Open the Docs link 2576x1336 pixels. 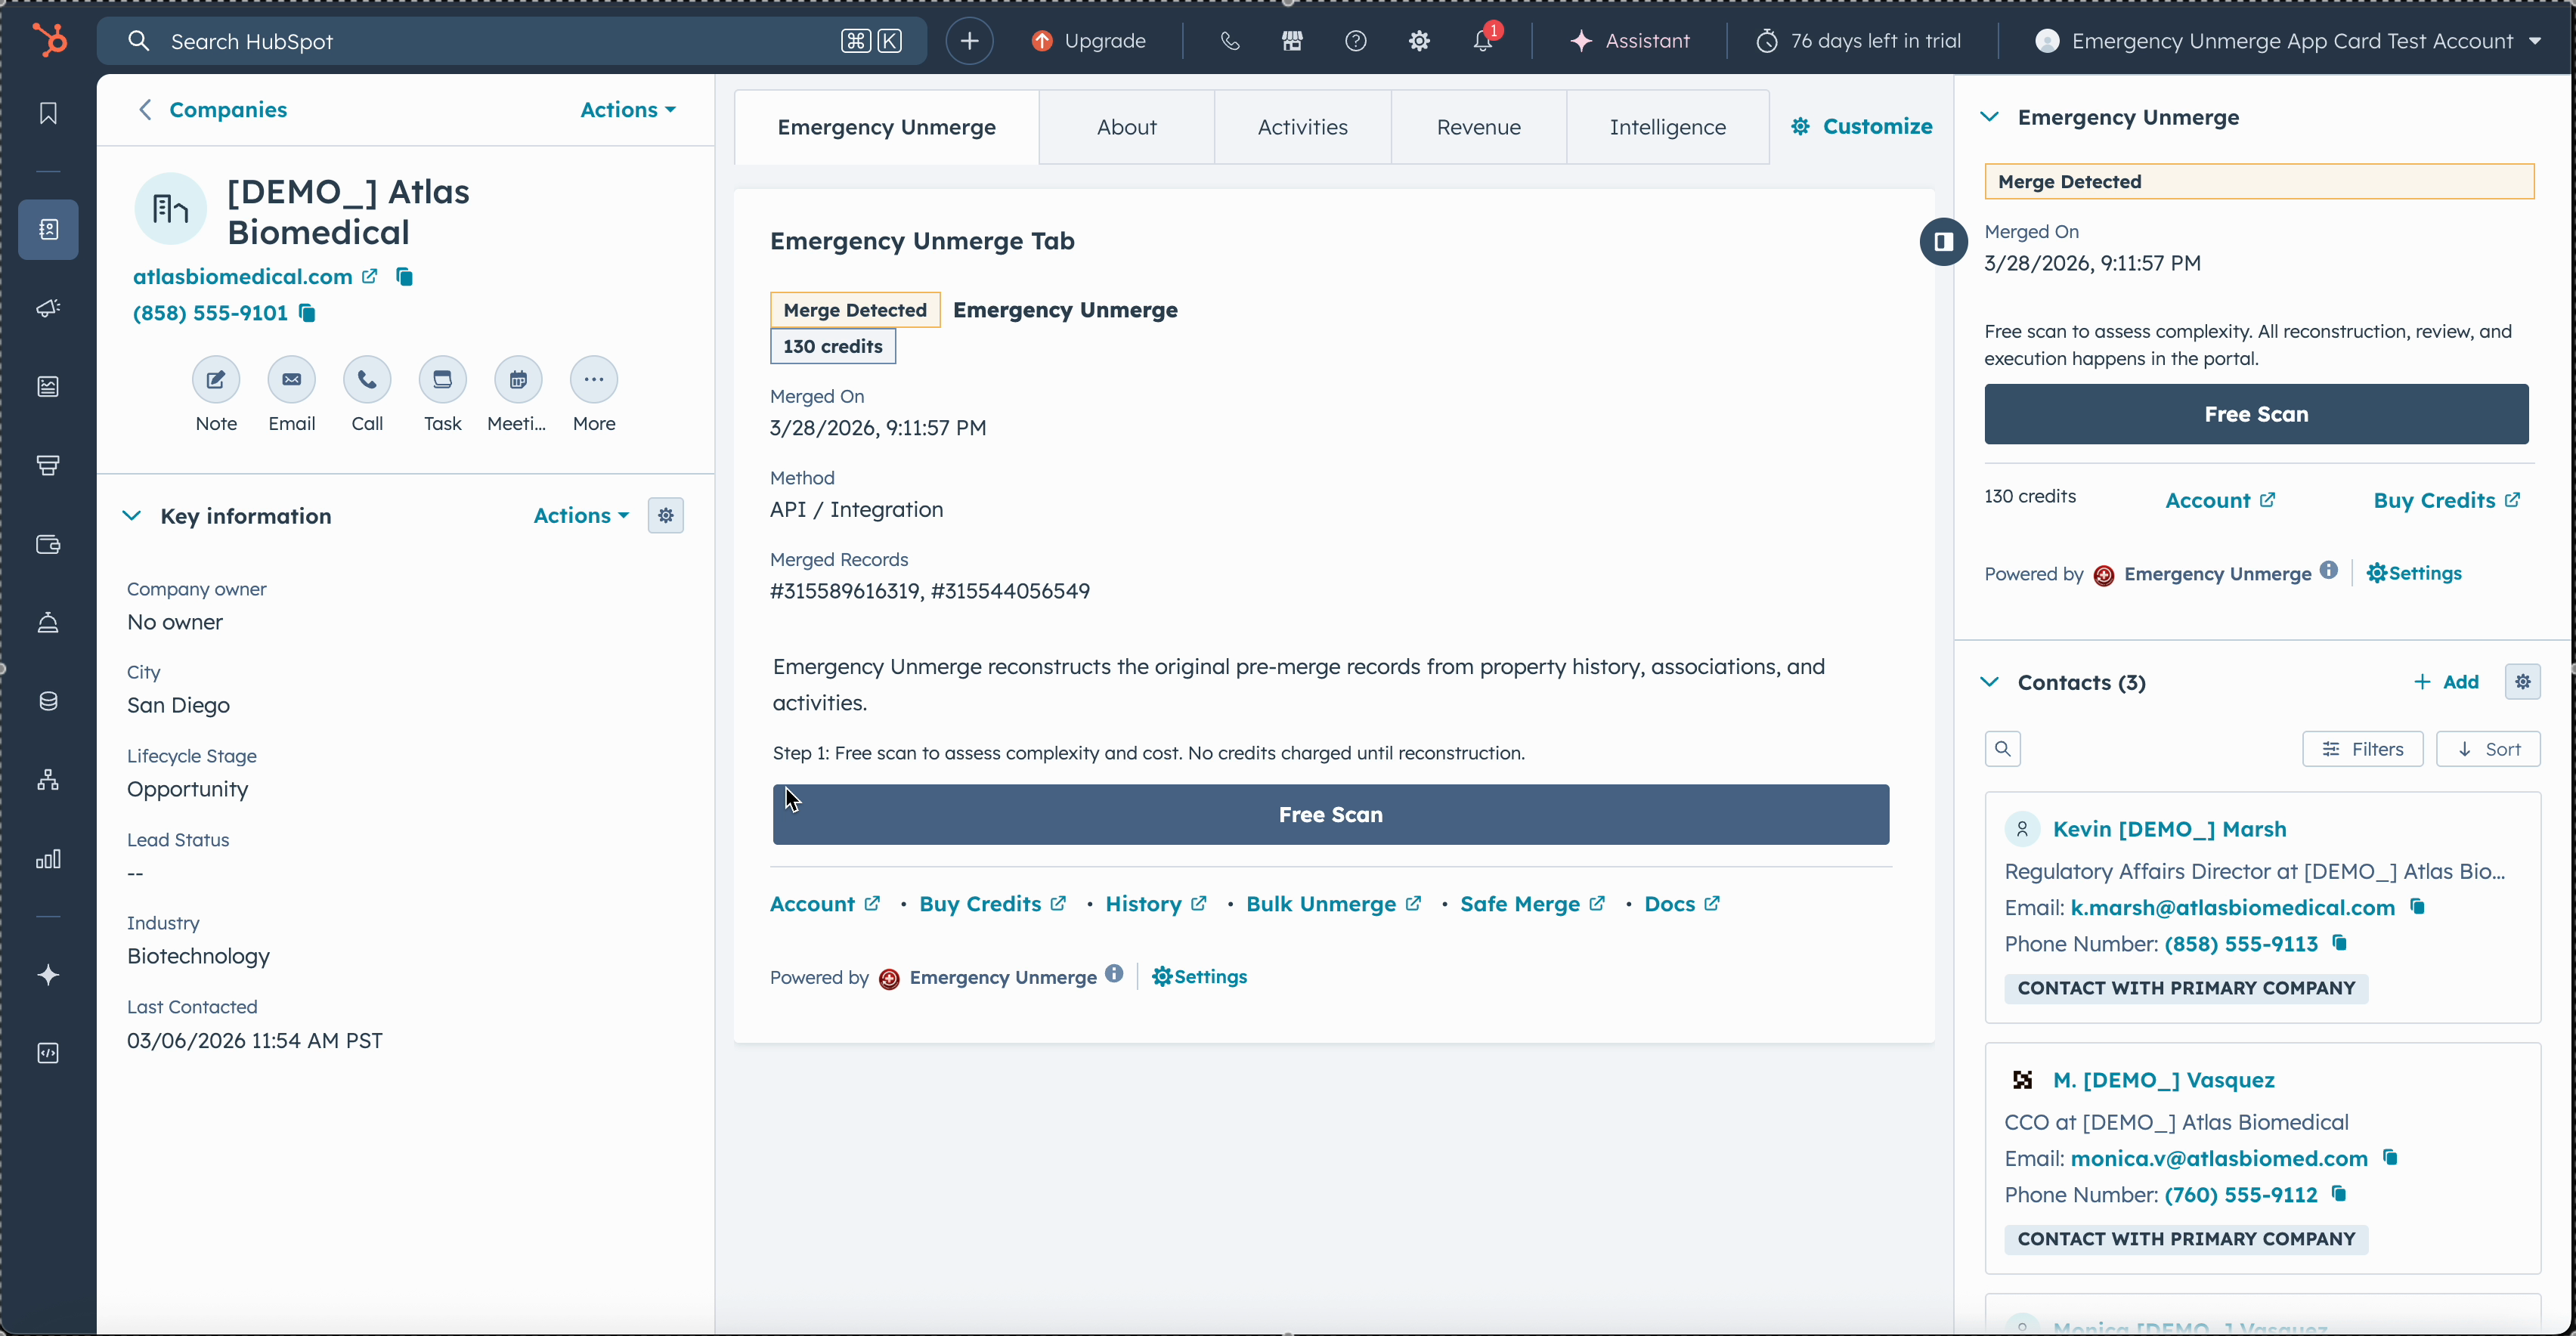point(1682,904)
